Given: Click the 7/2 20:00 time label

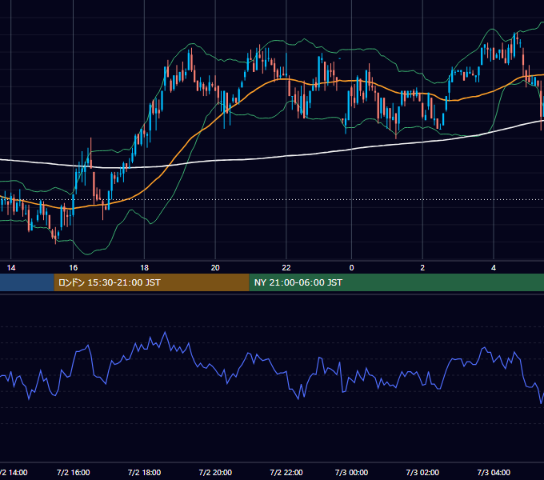Looking at the screenshot, I should [215, 472].
